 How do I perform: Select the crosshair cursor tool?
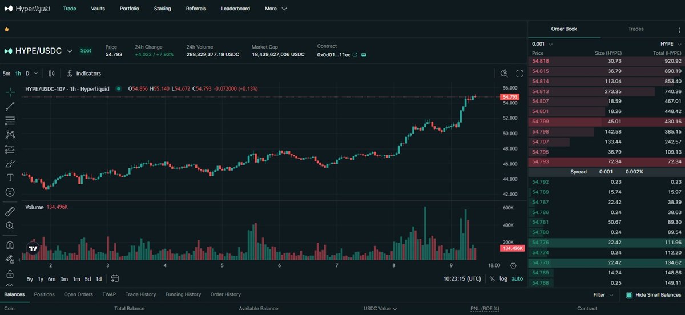tap(10, 92)
